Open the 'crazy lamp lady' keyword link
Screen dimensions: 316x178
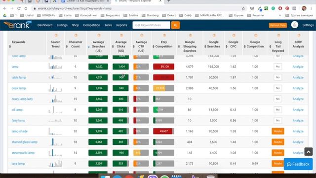pyautogui.click(x=22, y=99)
